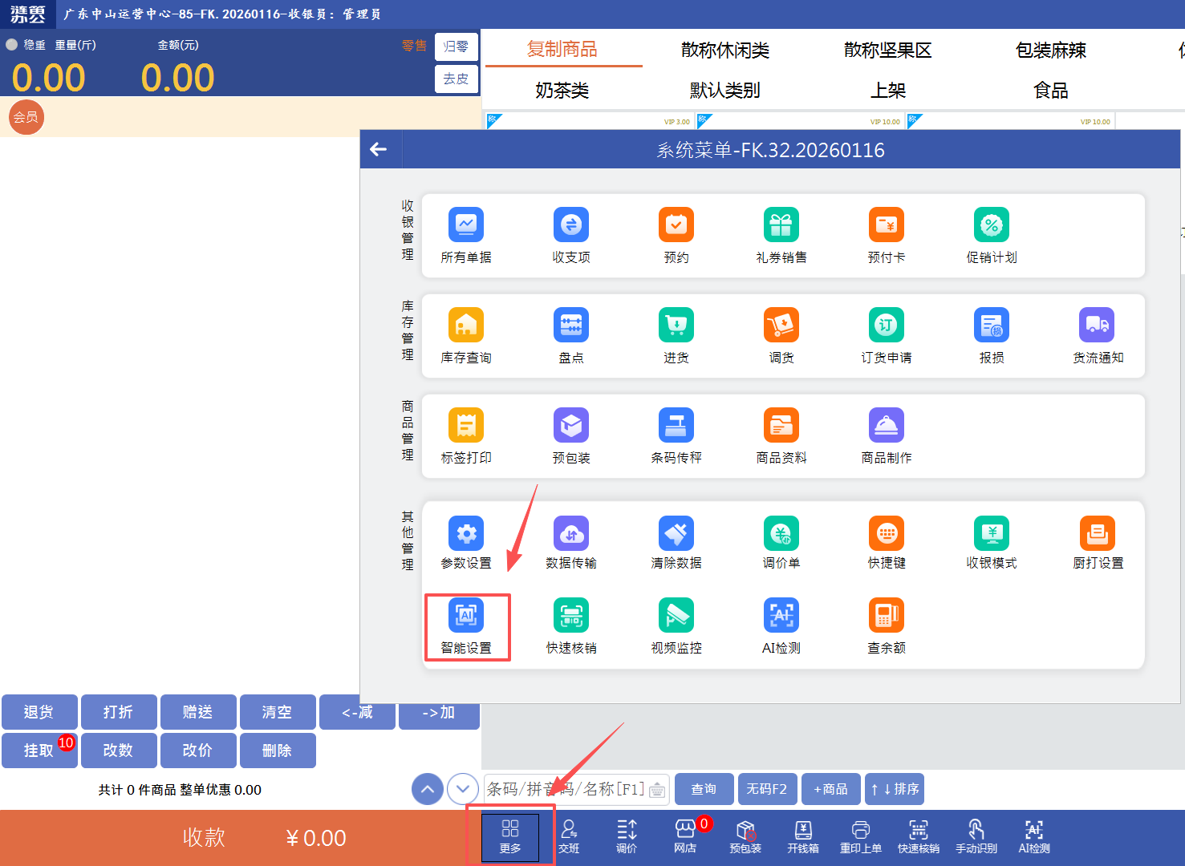Select the 视频监控 video monitor icon

(676, 625)
